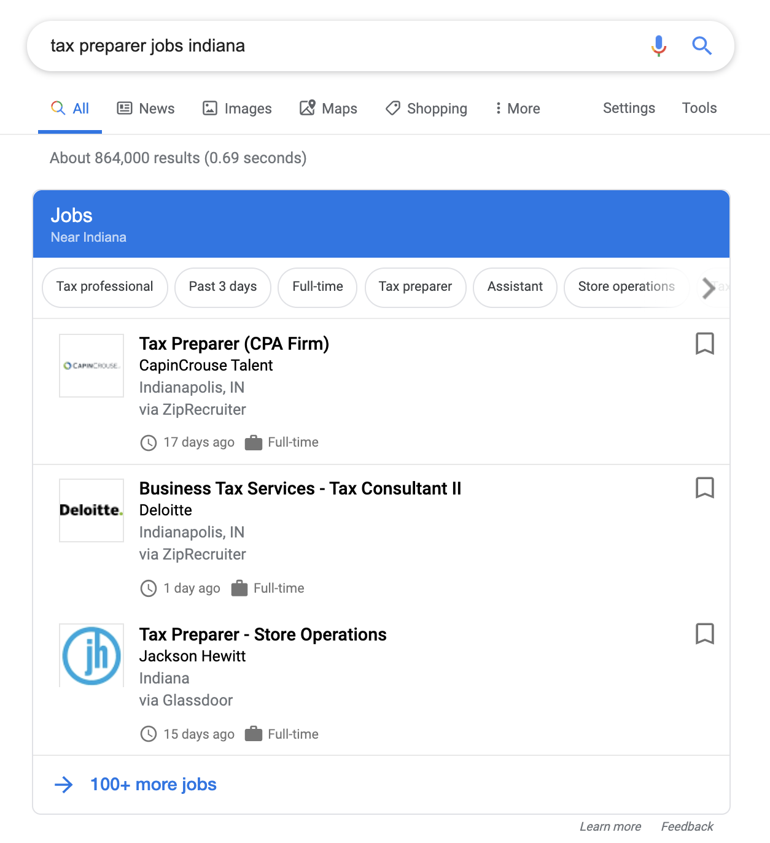View 100+ more jobs

tap(154, 785)
